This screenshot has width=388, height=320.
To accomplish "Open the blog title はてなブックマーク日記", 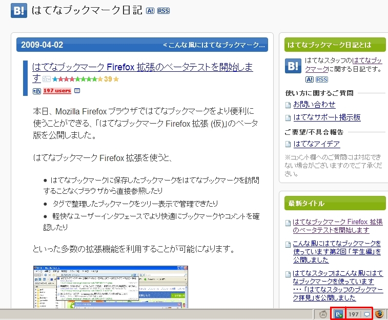I will [x=87, y=10].
